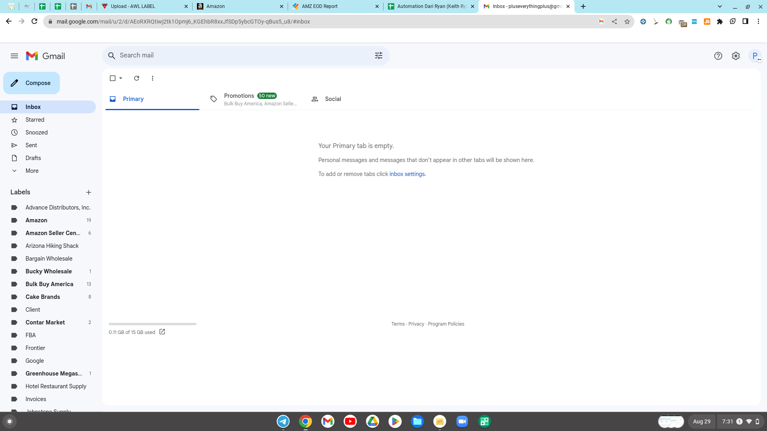The width and height of the screenshot is (767, 431).
Task: Open the Contar Market label
Action: [x=48, y=322]
